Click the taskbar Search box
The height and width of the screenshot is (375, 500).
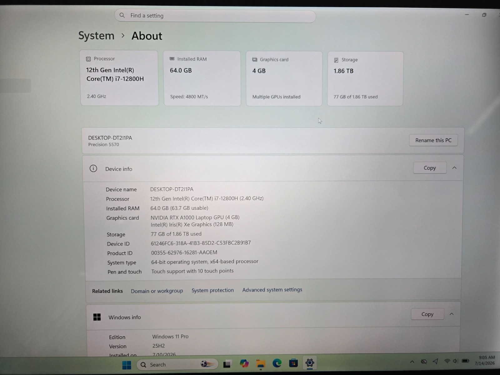click(x=177, y=364)
